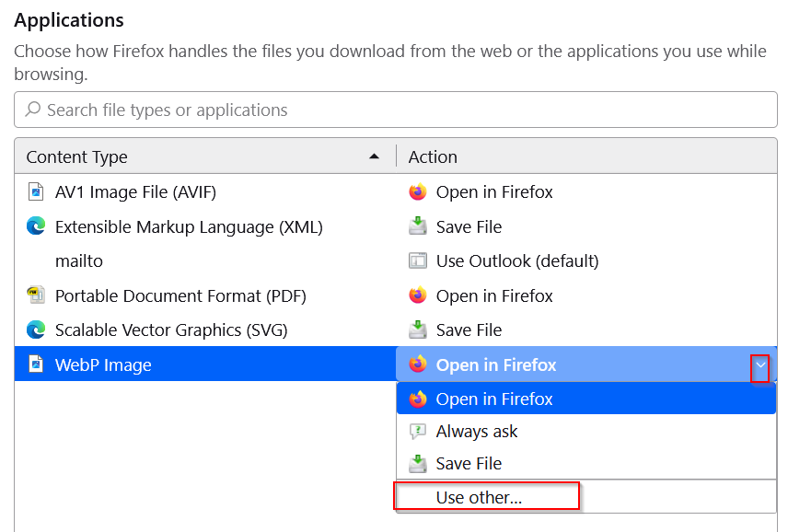Click the WebP Image file icon
Screen dimensions: 788x532
[36, 364]
